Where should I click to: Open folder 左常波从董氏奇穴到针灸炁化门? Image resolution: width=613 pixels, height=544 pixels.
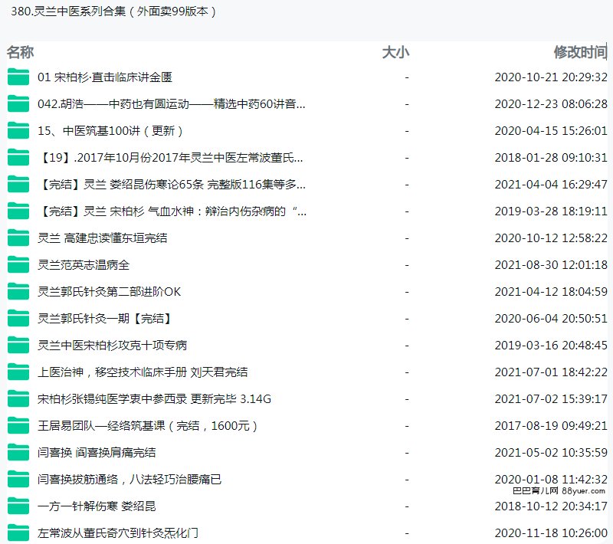coord(118,533)
